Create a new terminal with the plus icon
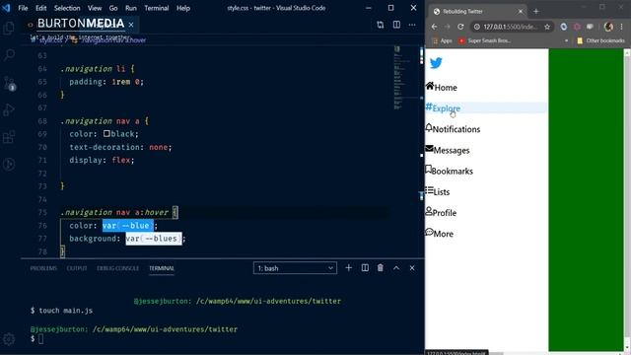The width and height of the screenshot is (631, 355). [348, 268]
